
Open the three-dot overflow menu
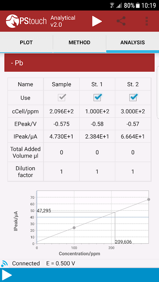[x=146, y=21]
